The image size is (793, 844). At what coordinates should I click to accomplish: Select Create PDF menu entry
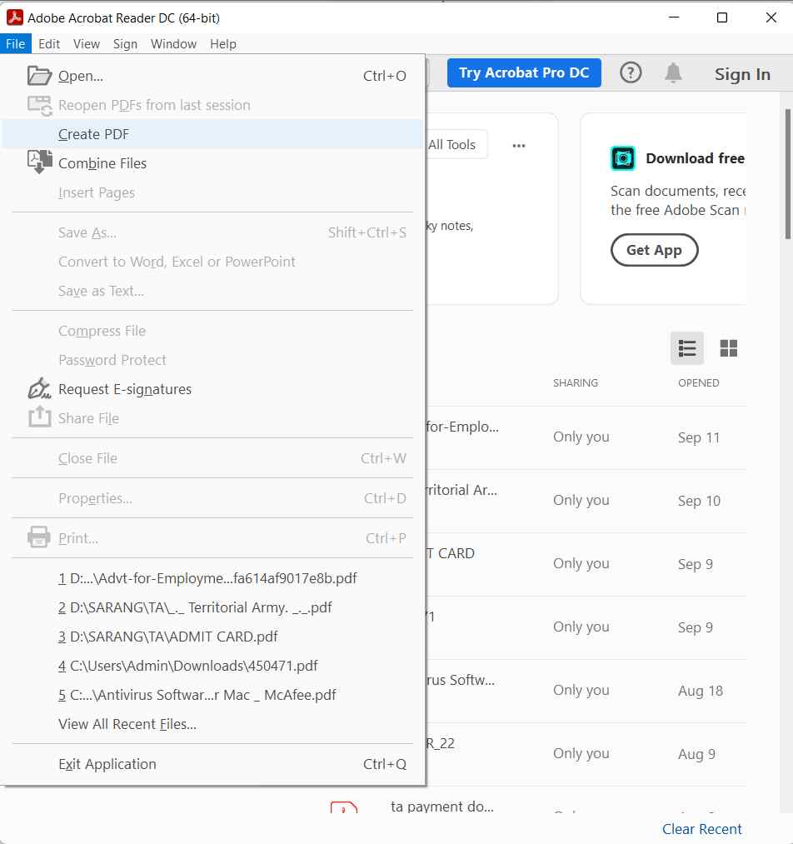point(212,134)
